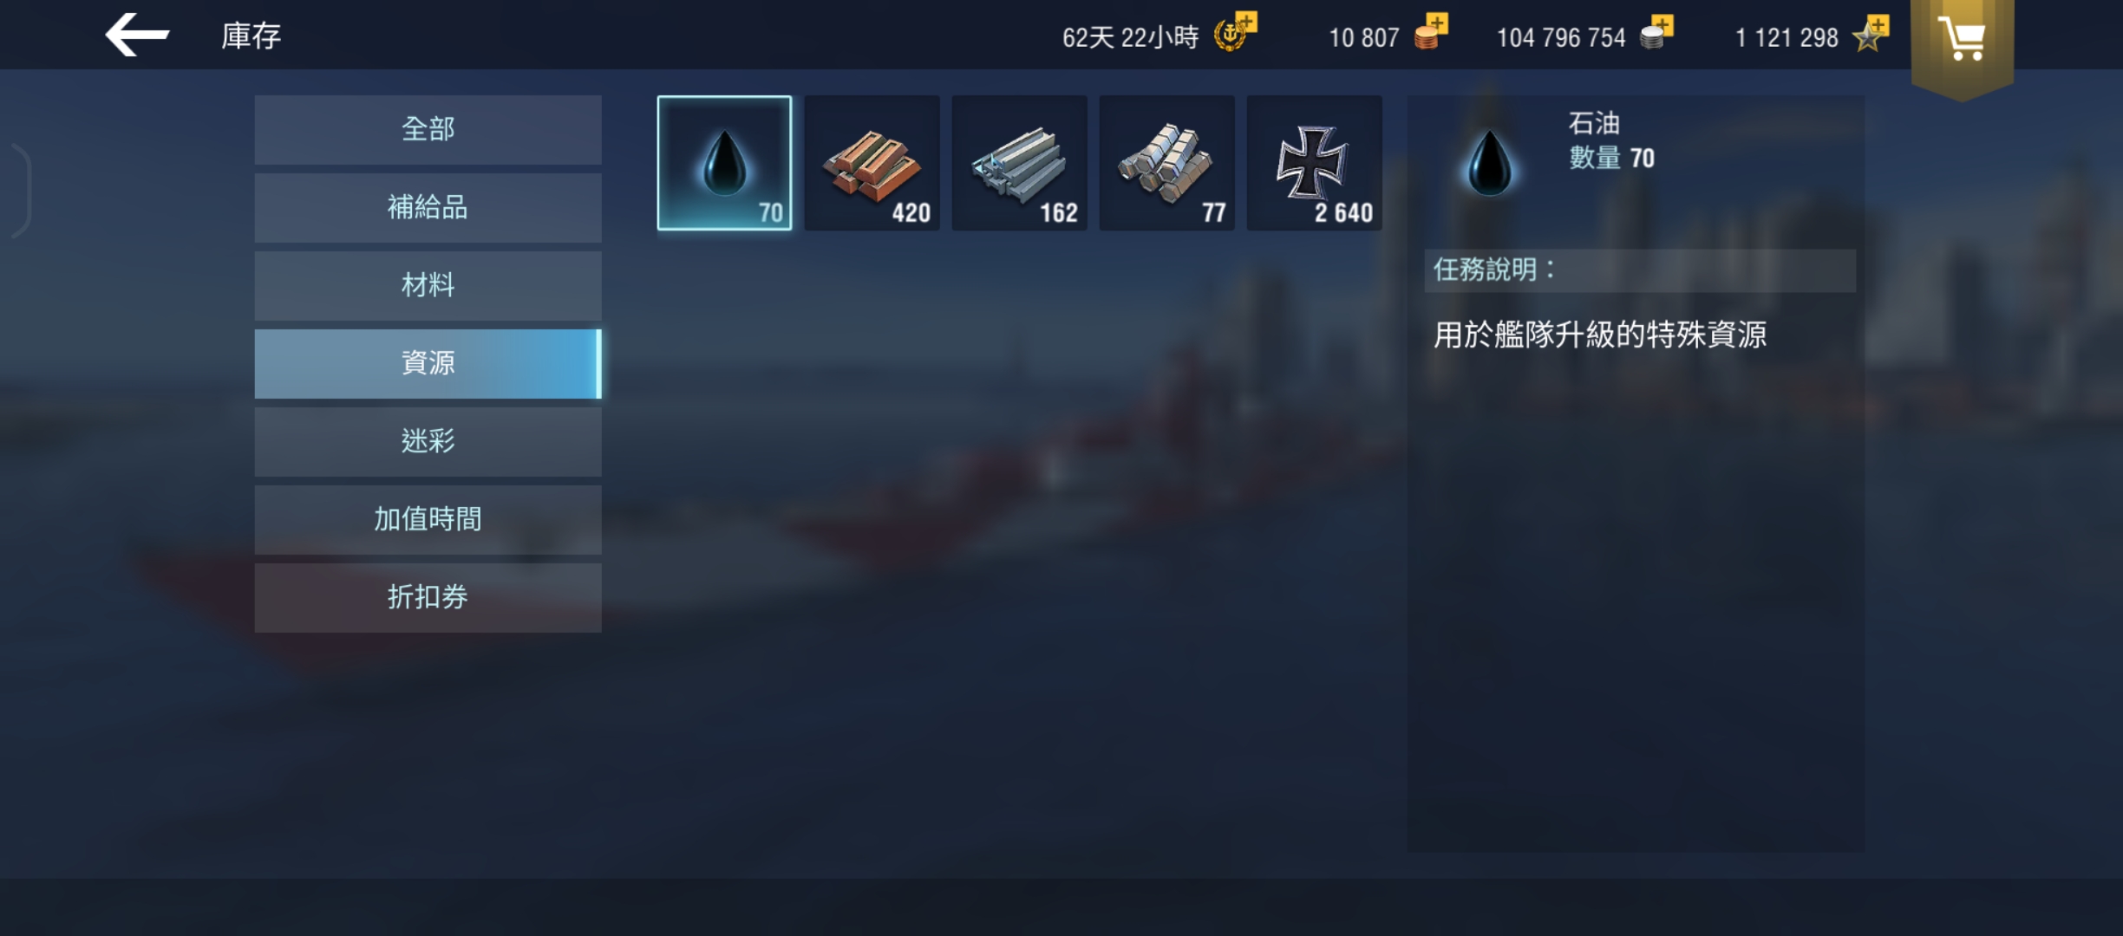Select the silver bars resource with 77
Image resolution: width=2123 pixels, height=936 pixels.
[1166, 163]
